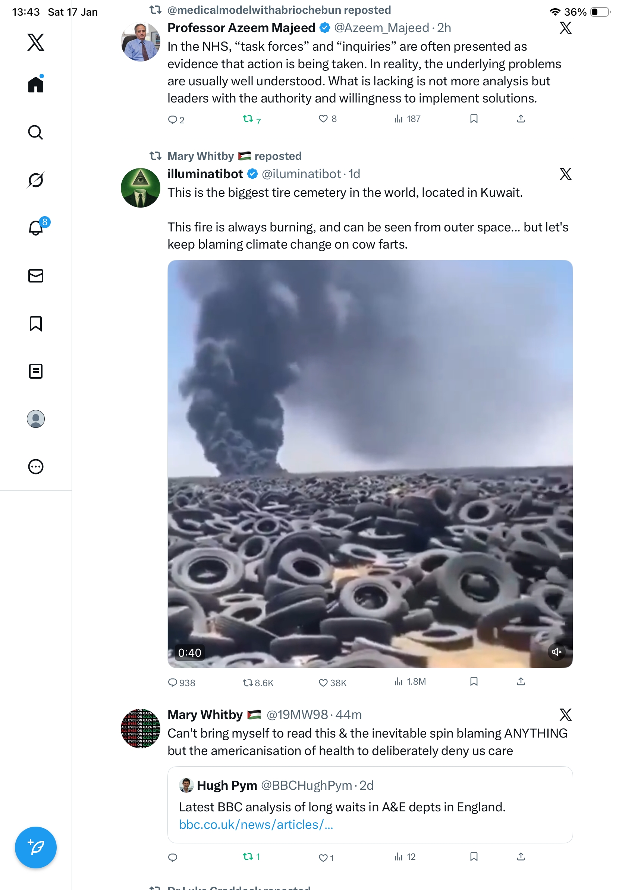This screenshot has width=622, height=890.
Task: Expand the More options circle menu
Action: pos(36,466)
